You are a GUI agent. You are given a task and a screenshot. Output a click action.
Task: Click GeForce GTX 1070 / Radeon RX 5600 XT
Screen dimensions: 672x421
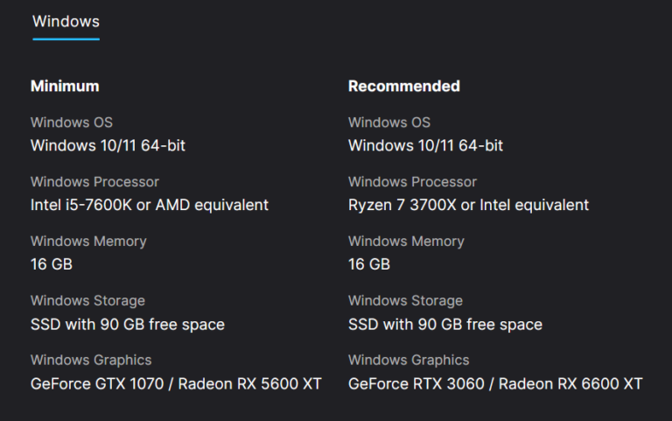coord(176,383)
